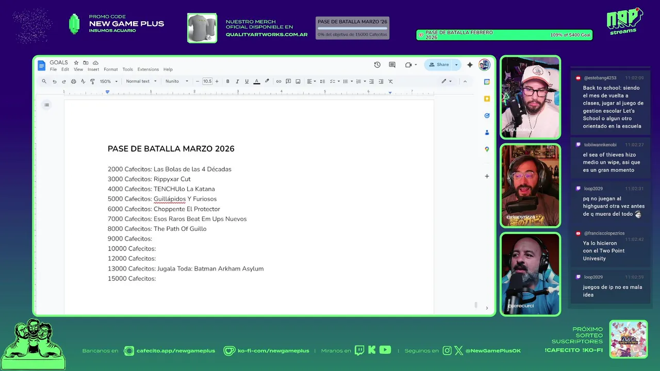The height and width of the screenshot is (371, 660).
Task: Insert an image
Action: click(x=298, y=81)
